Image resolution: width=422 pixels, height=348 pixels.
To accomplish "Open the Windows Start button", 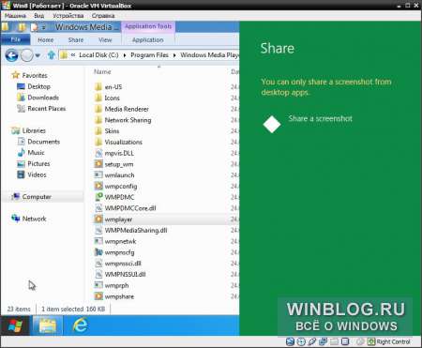I will (x=15, y=325).
